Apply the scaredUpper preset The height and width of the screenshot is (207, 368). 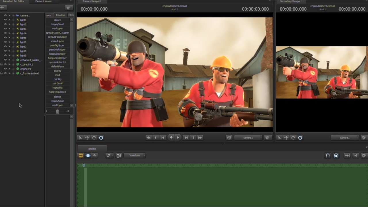tap(57, 41)
